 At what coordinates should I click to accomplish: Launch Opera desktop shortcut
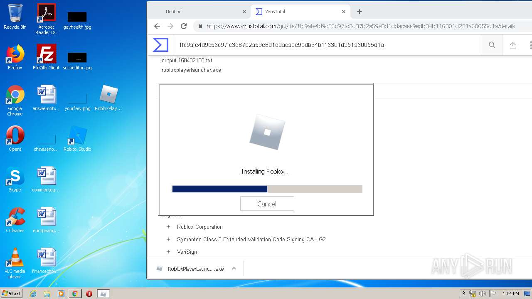(15, 139)
